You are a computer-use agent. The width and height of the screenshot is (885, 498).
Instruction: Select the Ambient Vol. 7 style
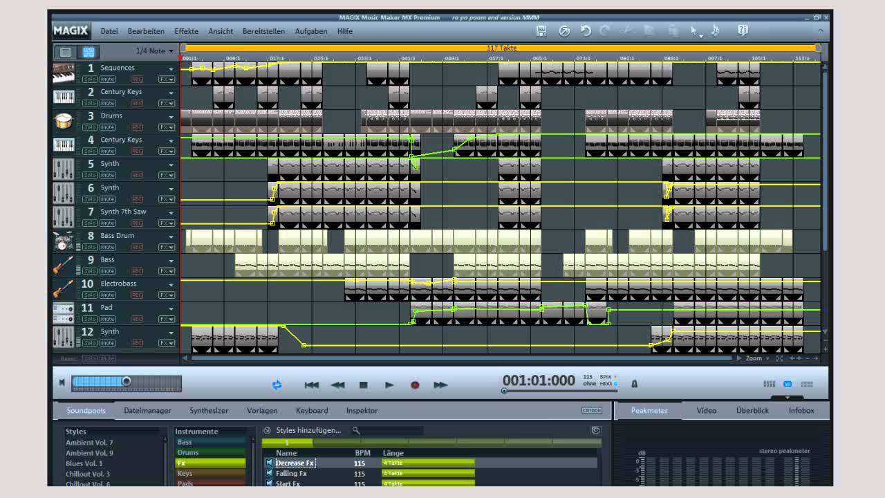[x=89, y=443]
